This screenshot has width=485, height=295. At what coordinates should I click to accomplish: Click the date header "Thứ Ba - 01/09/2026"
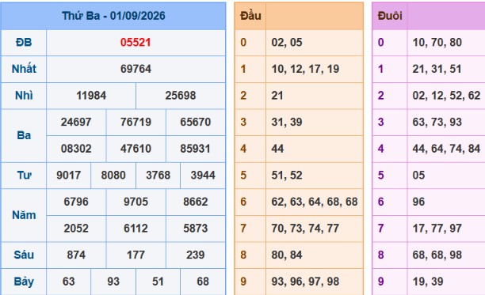(113, 16)
